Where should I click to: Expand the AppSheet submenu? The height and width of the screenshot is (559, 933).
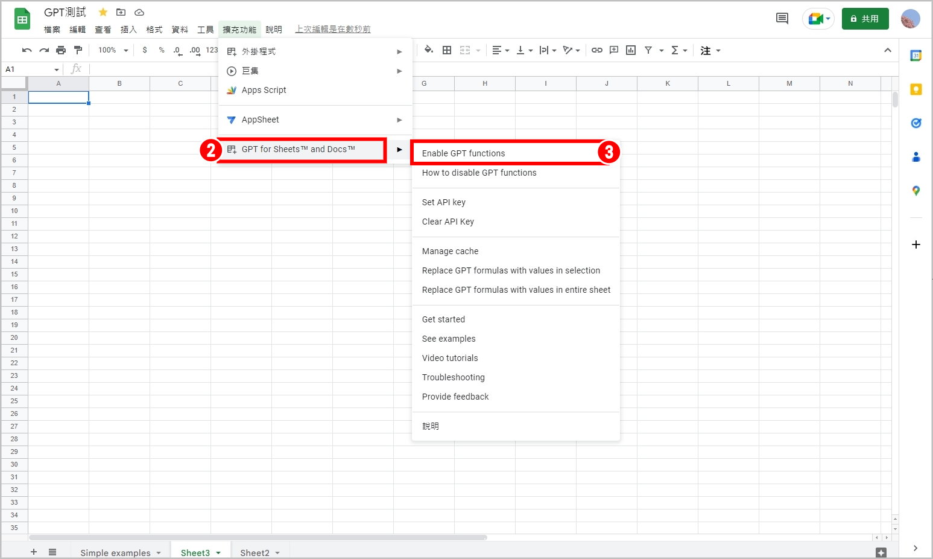[315, 120]
